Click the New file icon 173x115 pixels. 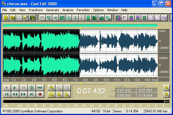[x=6, y=18]
